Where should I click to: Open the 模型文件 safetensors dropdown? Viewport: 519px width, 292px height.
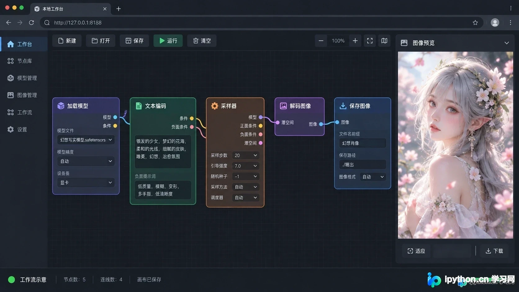(x=86, y=140)
